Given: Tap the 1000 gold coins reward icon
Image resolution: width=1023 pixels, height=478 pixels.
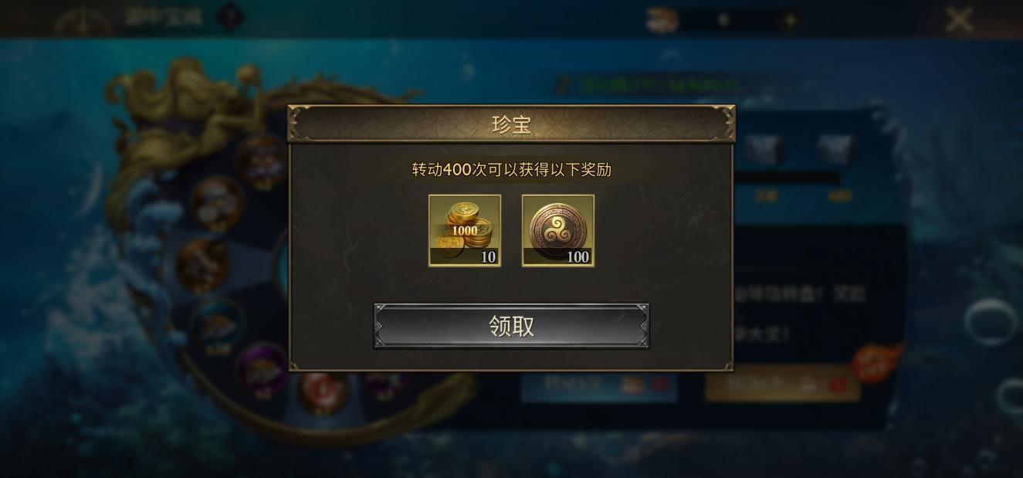Looking at the screenshot, I should tap(465, 231).
